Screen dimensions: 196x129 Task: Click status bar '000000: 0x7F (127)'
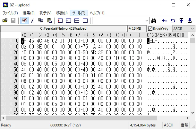65,125
